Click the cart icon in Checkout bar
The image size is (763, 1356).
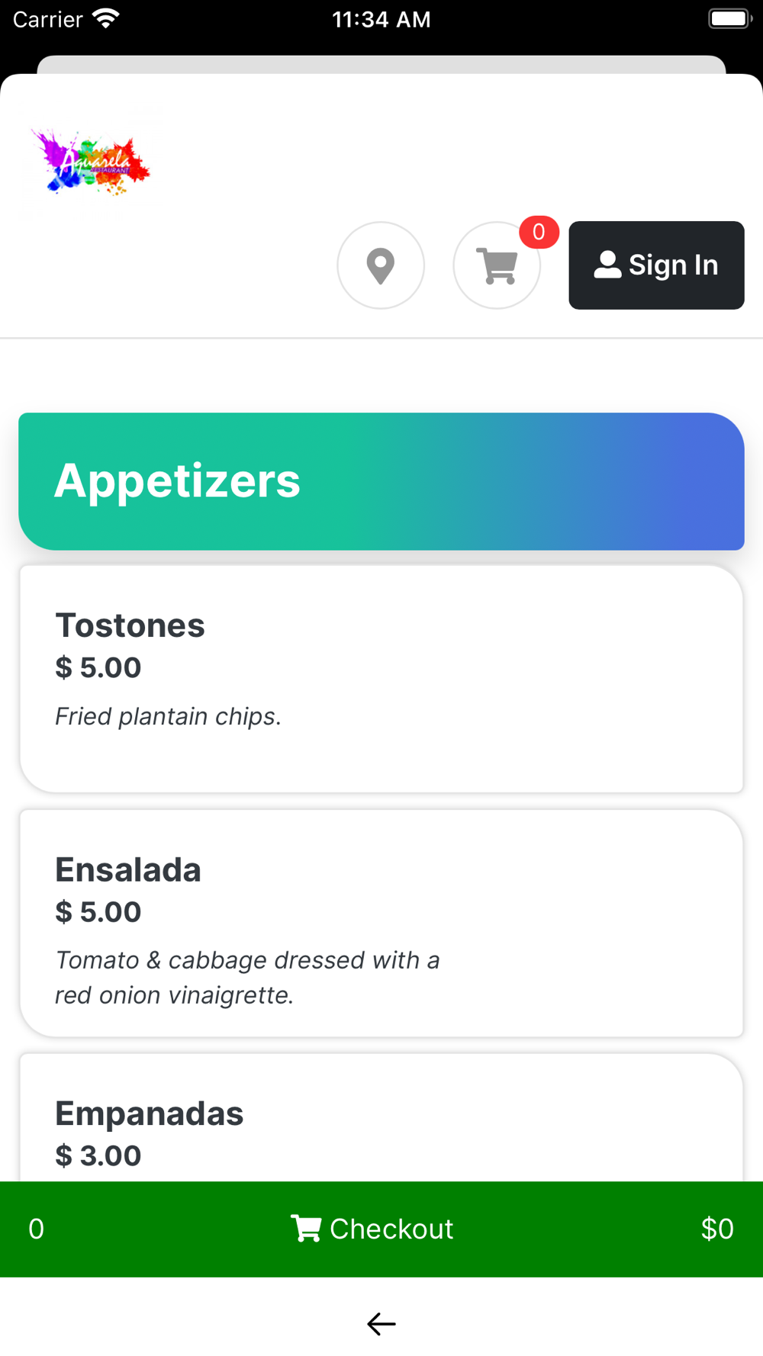(306, 1228)
